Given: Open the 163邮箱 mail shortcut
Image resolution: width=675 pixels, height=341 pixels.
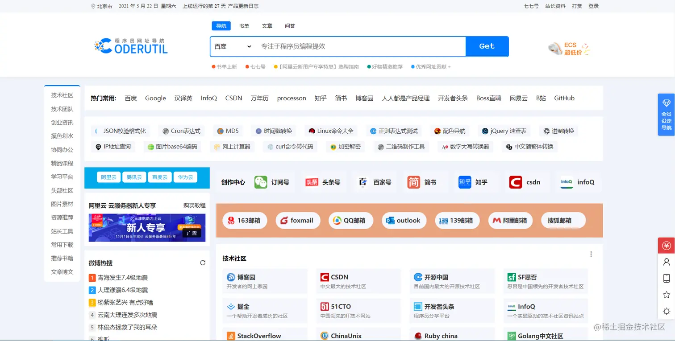Looking at the screenshot, I should click(x=245, y=220).
